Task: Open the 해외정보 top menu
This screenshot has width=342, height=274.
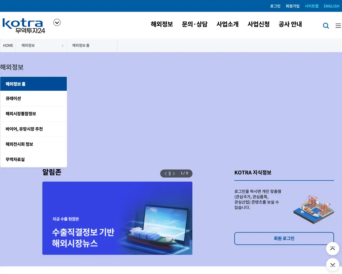Action: pyautogui.click(x=161, y=24)
